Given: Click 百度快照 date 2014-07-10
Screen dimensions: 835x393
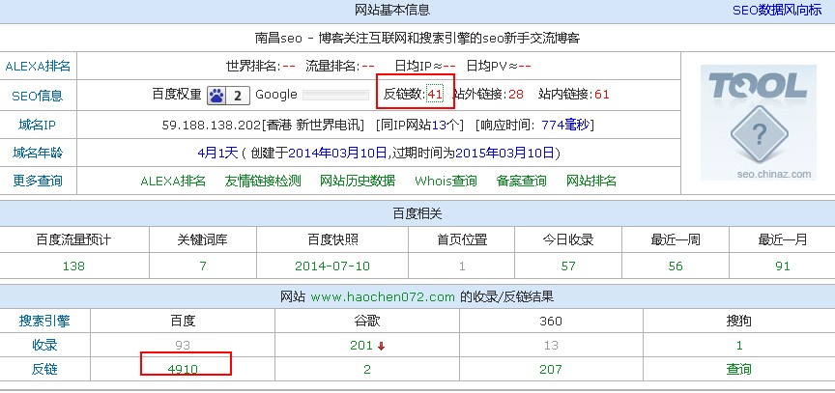Looking at the screenshot, I should coord(332,266).
